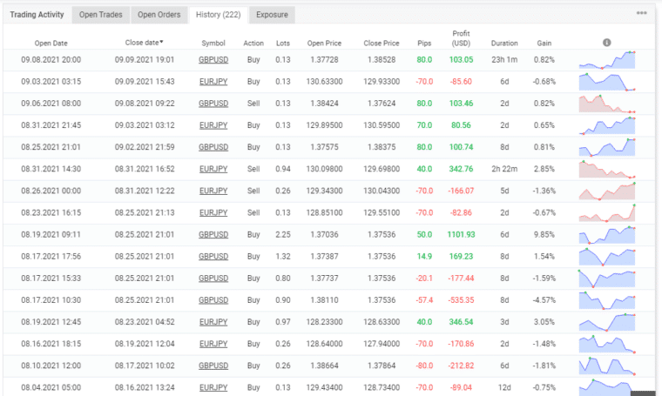Click the info icon in the chart column header
The height and width of the screenshot is (396, 662).
[607, 43]
